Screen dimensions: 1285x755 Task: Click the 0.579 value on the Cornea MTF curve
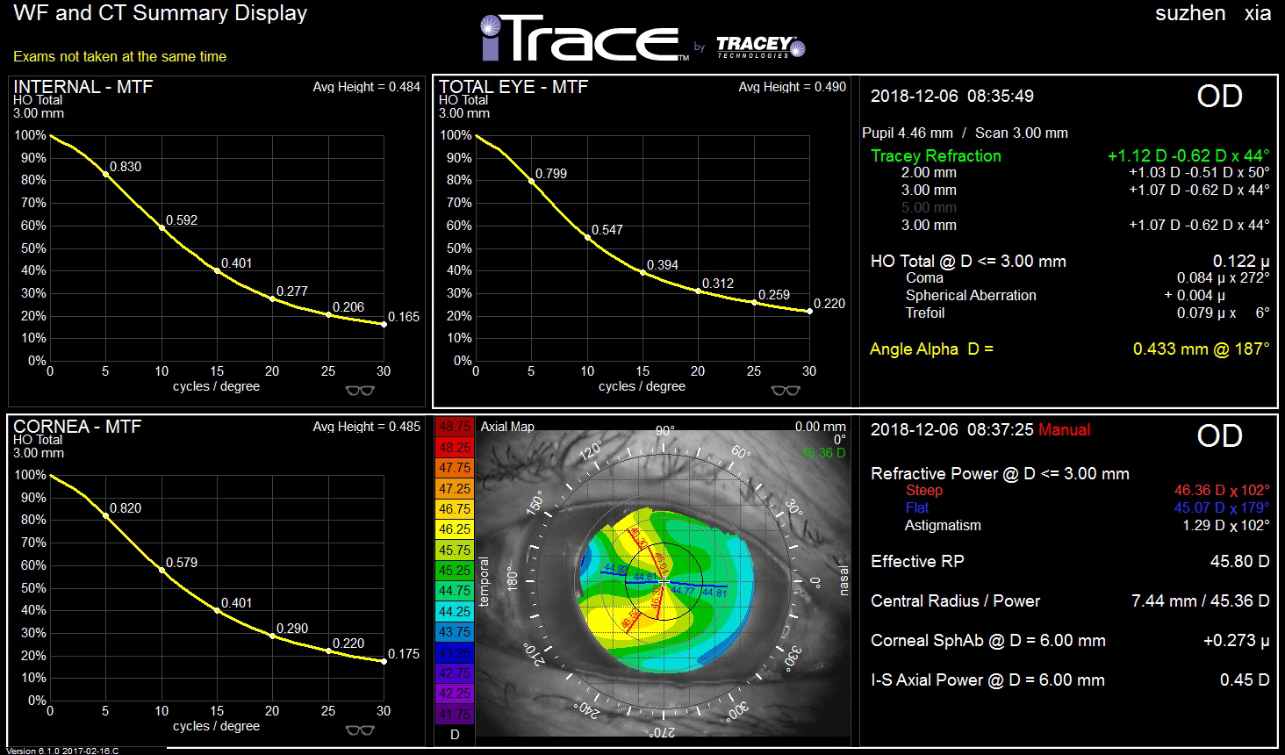pos(182,563)
